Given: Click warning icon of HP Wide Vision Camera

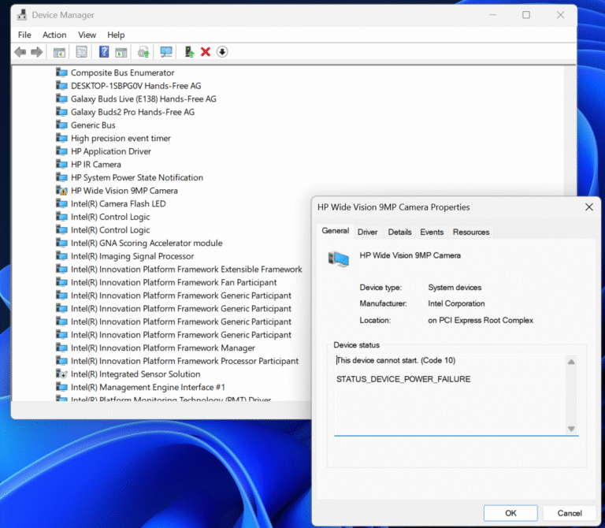Looking at the screenshot, I should point(61,191).
